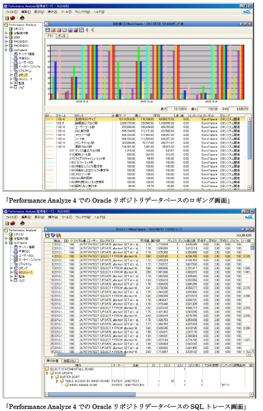
Task: Select the SQL実行数 row in the statistics table
Action: (146, 131)
